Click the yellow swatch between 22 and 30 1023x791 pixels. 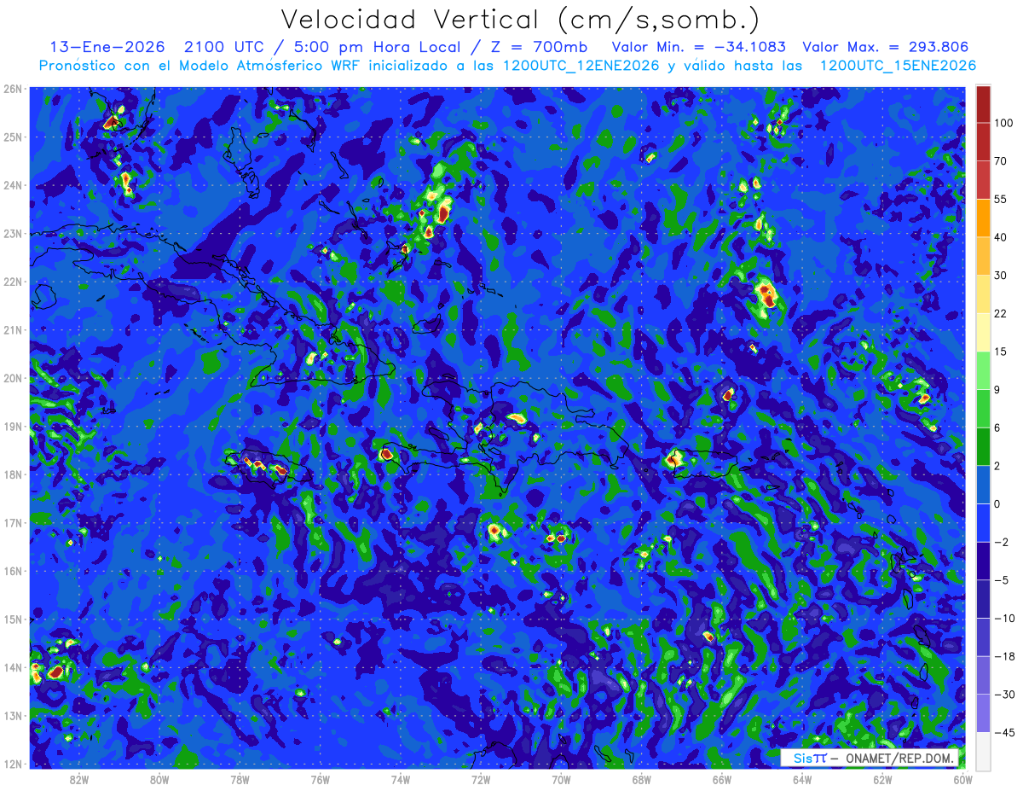[983, 294]
